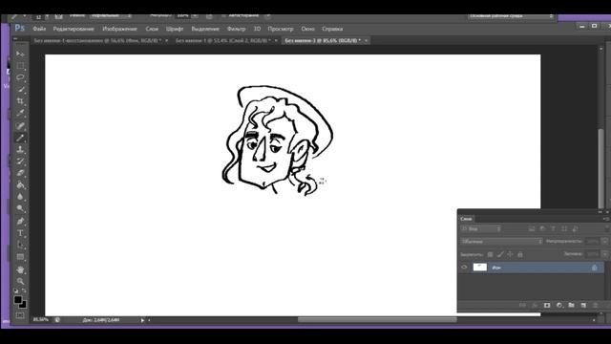Viewport: 611px width, 344px height.
Task: Click the lock icon on Фон layer
Action: coord(594,268)
